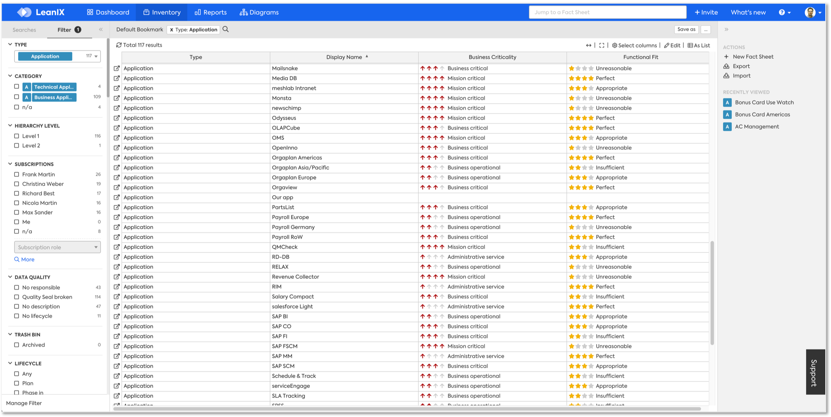Remove the Type: Application filter tag
831x417 pixels.
click(x=171, y=30)
